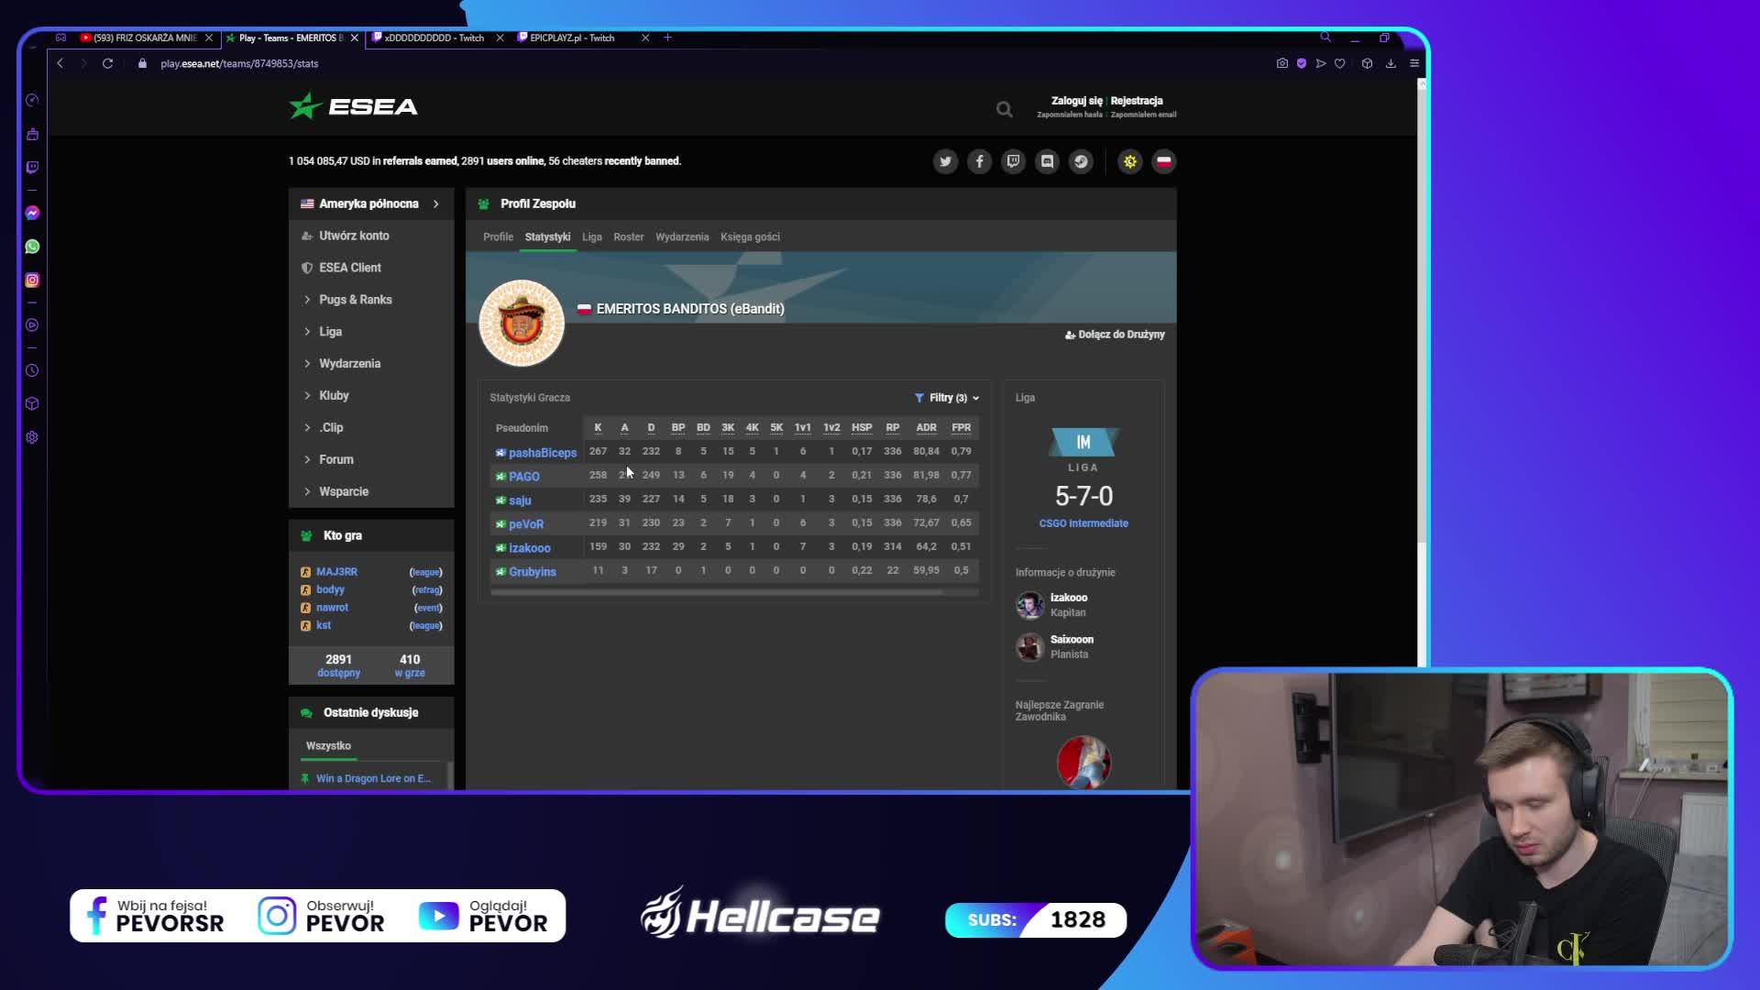Open the site search magnifier icon
The image size is (1760, 990).
click(x=1005, y=109)
